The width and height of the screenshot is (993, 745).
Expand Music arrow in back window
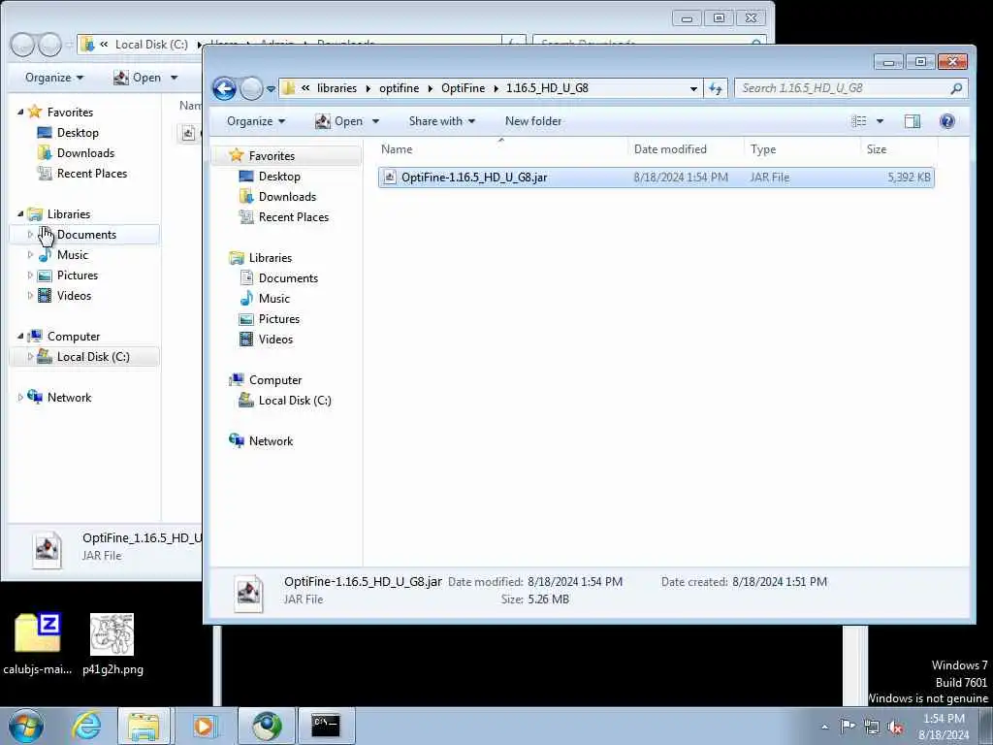point(30,255)
